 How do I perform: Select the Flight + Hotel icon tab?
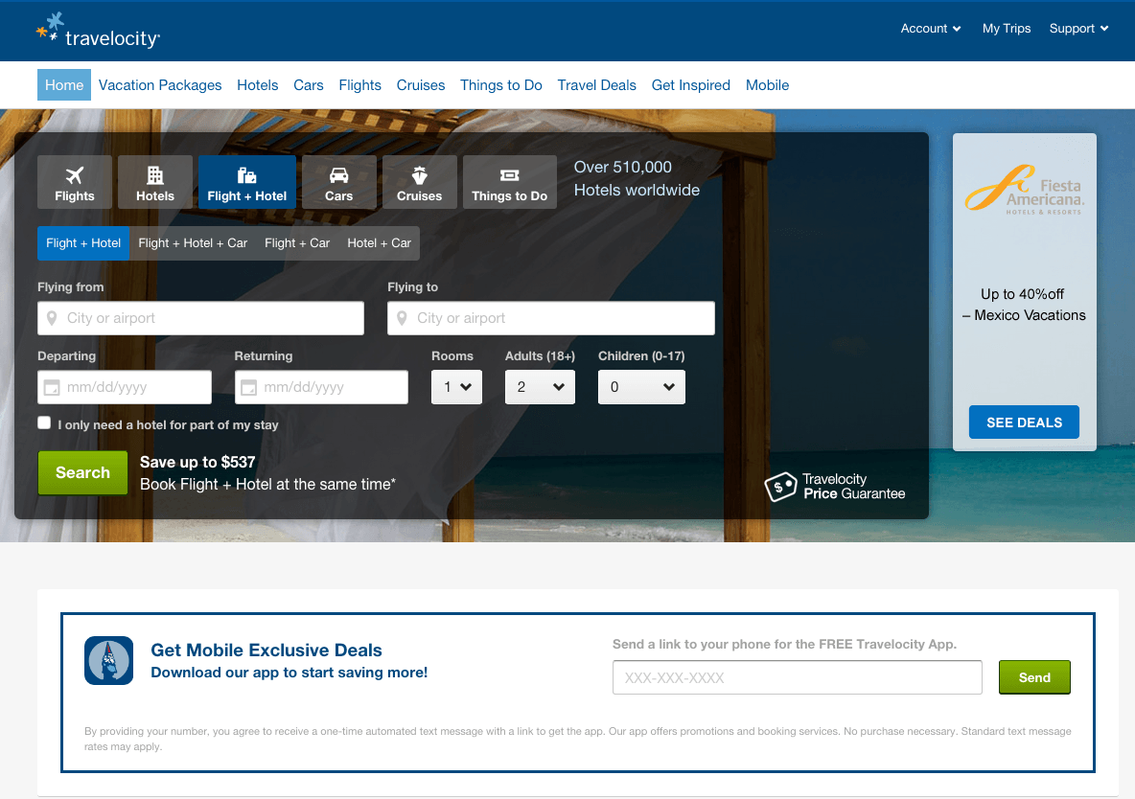pos(246,182)
